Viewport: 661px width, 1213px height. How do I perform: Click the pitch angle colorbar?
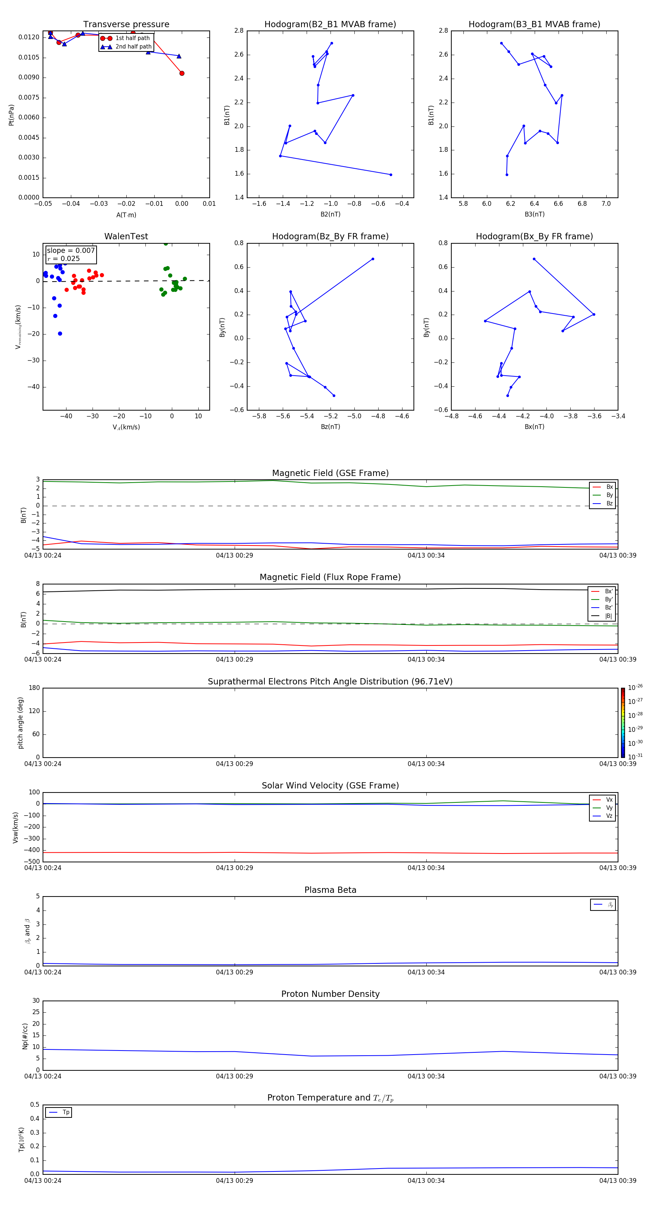[x=623, y=723]
